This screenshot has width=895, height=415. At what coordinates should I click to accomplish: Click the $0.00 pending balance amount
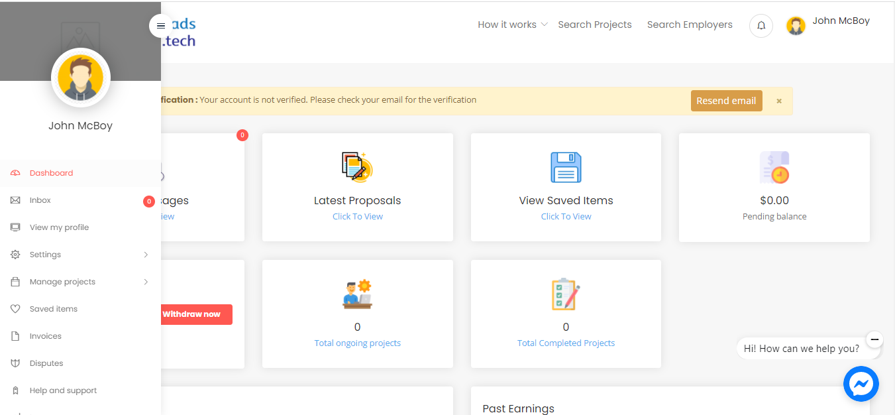click(x=774, y=200)
